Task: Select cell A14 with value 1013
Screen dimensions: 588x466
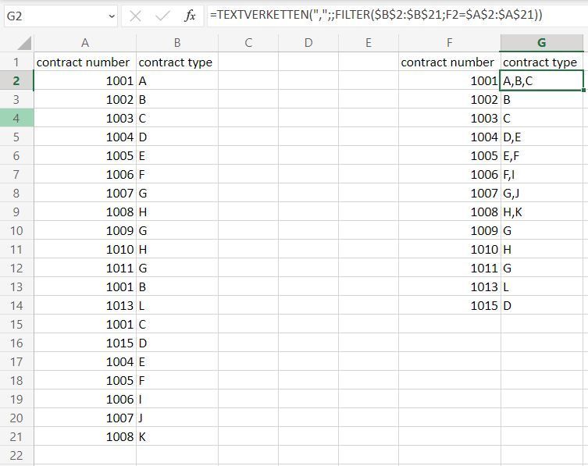Action: (85, 305)
